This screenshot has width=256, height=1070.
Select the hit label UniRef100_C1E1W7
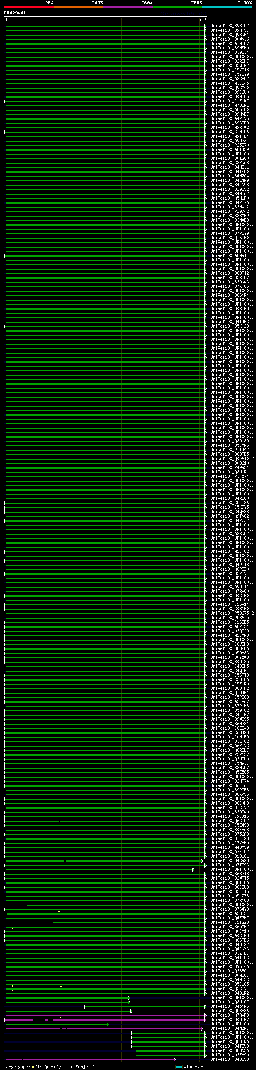click(230, 101)
